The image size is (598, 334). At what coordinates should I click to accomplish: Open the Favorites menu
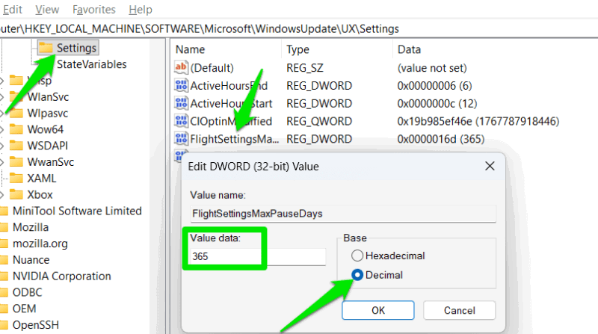(94, 9)
